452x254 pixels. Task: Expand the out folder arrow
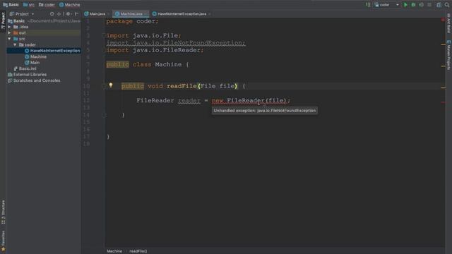click(9, 33)
